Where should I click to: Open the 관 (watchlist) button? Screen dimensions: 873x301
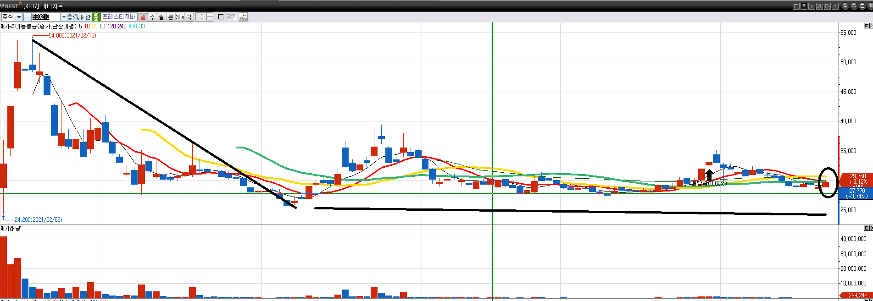88,17
